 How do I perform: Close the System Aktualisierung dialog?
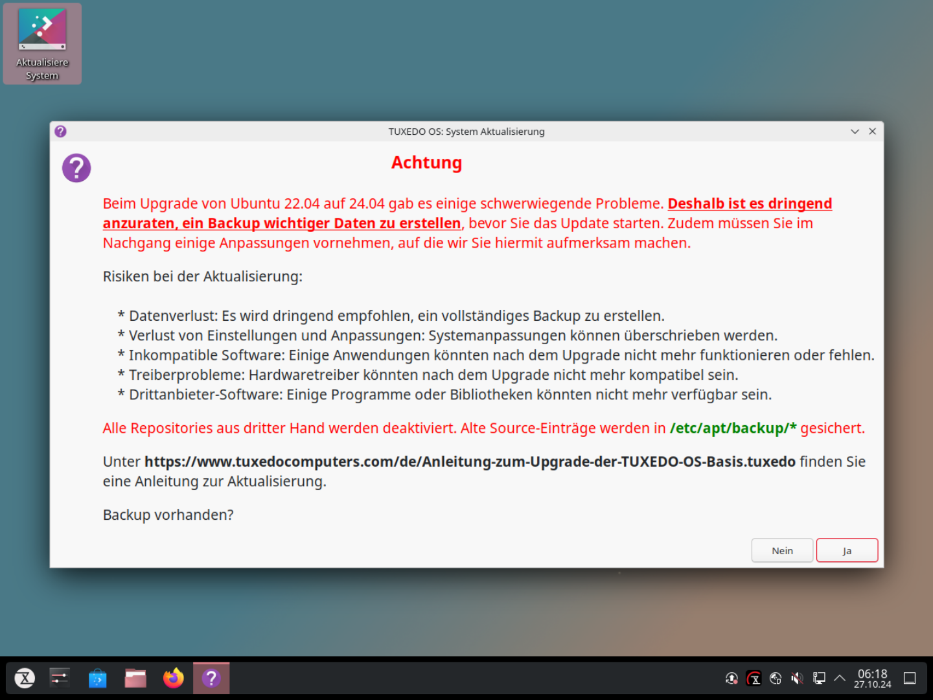[x=873, y=132]
